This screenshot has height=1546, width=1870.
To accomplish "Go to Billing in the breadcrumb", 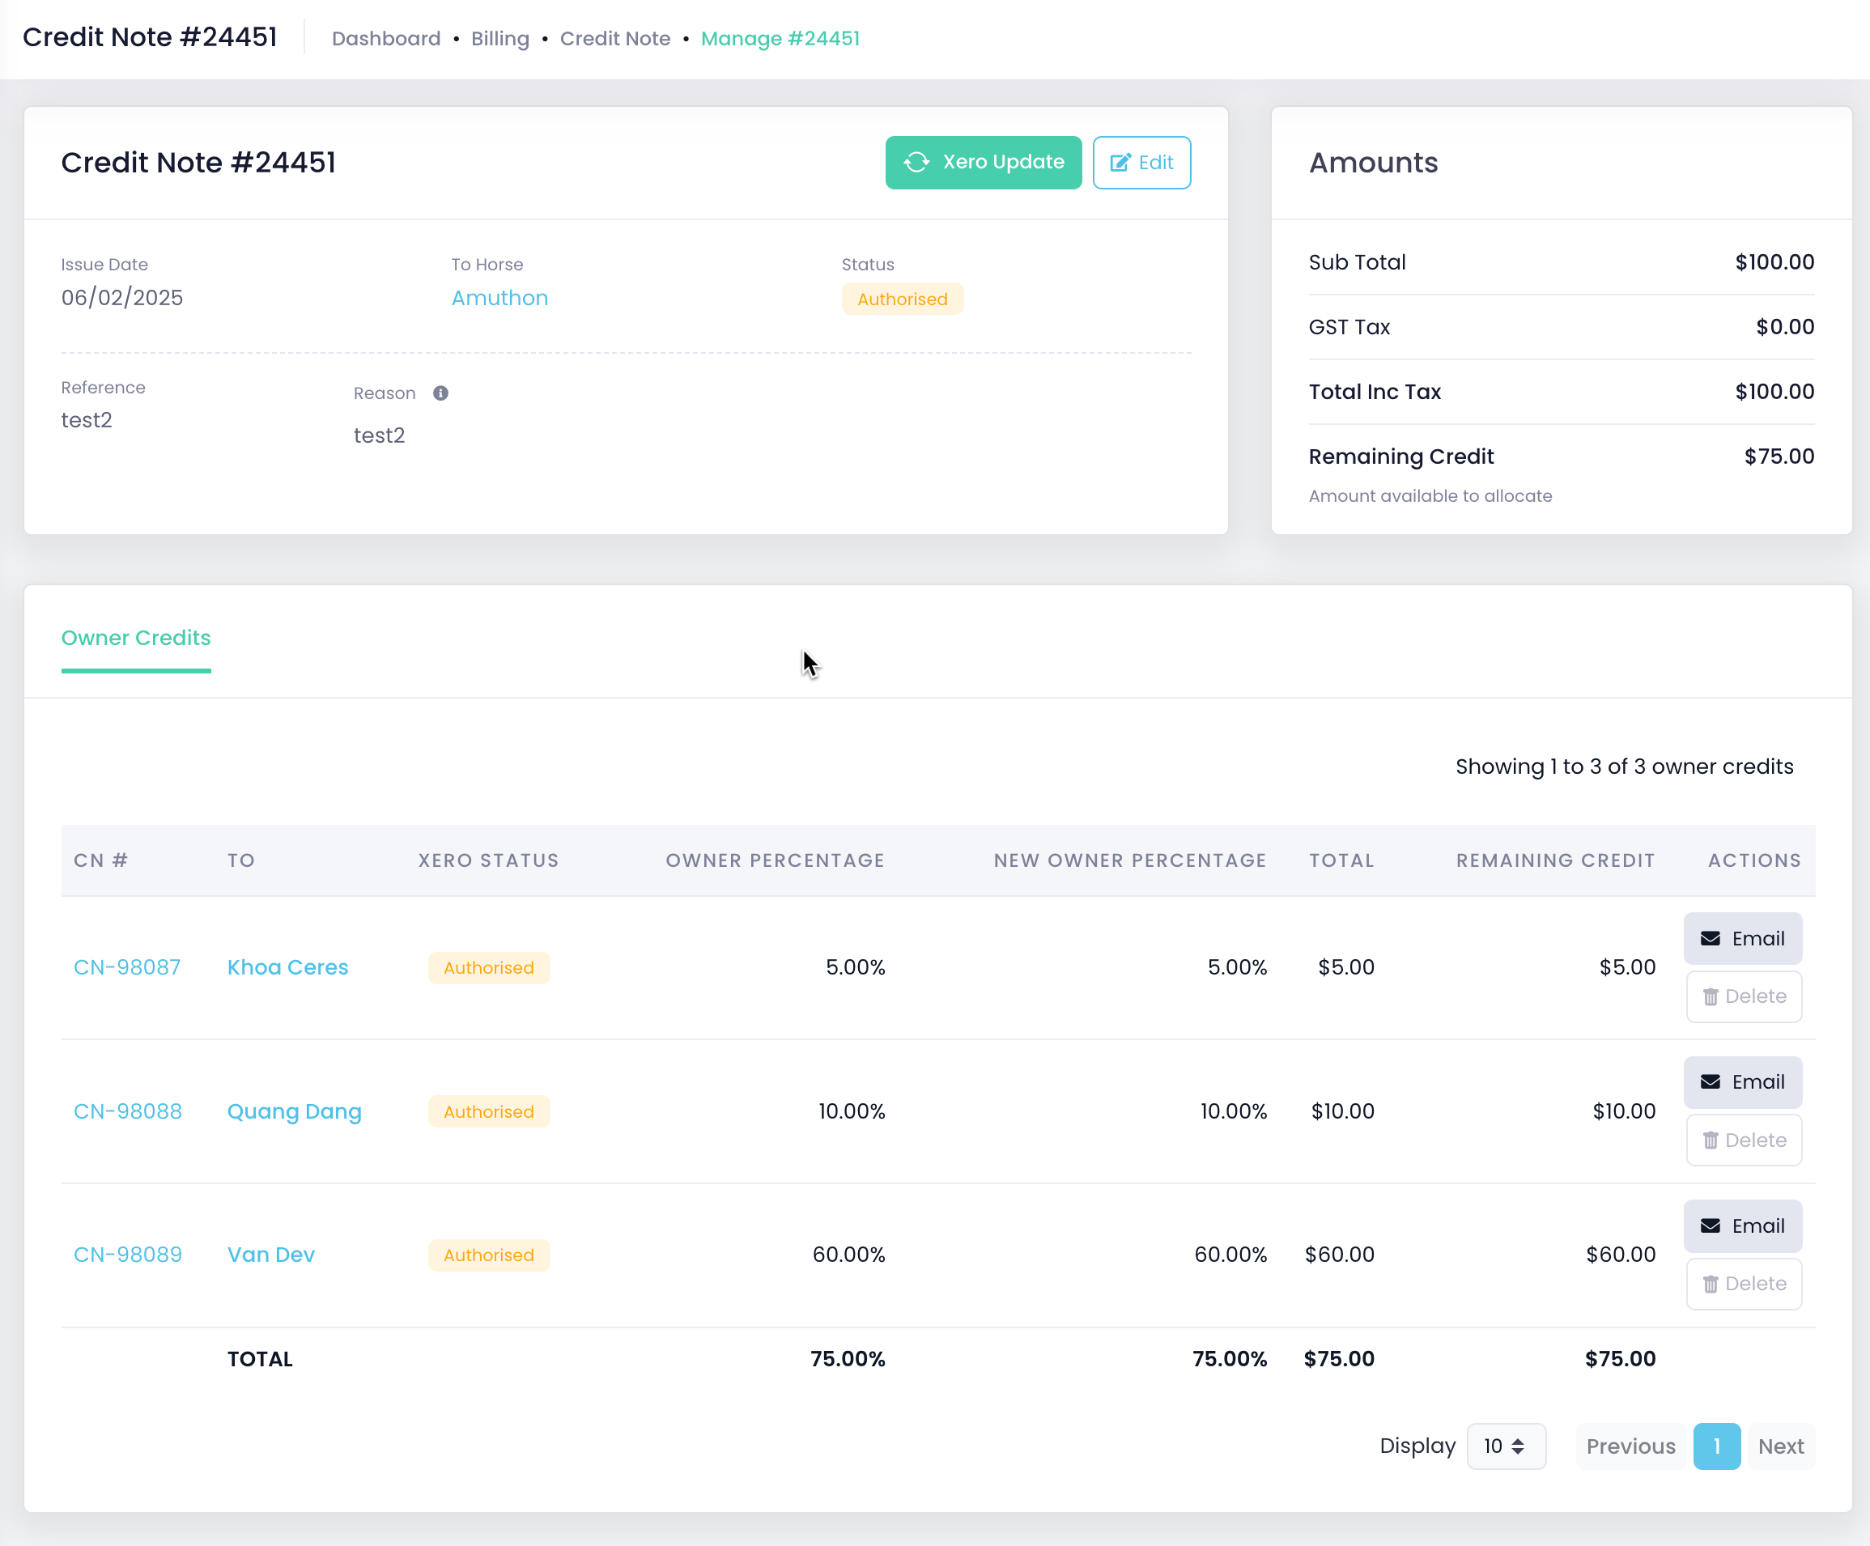I will click(499, 38).
